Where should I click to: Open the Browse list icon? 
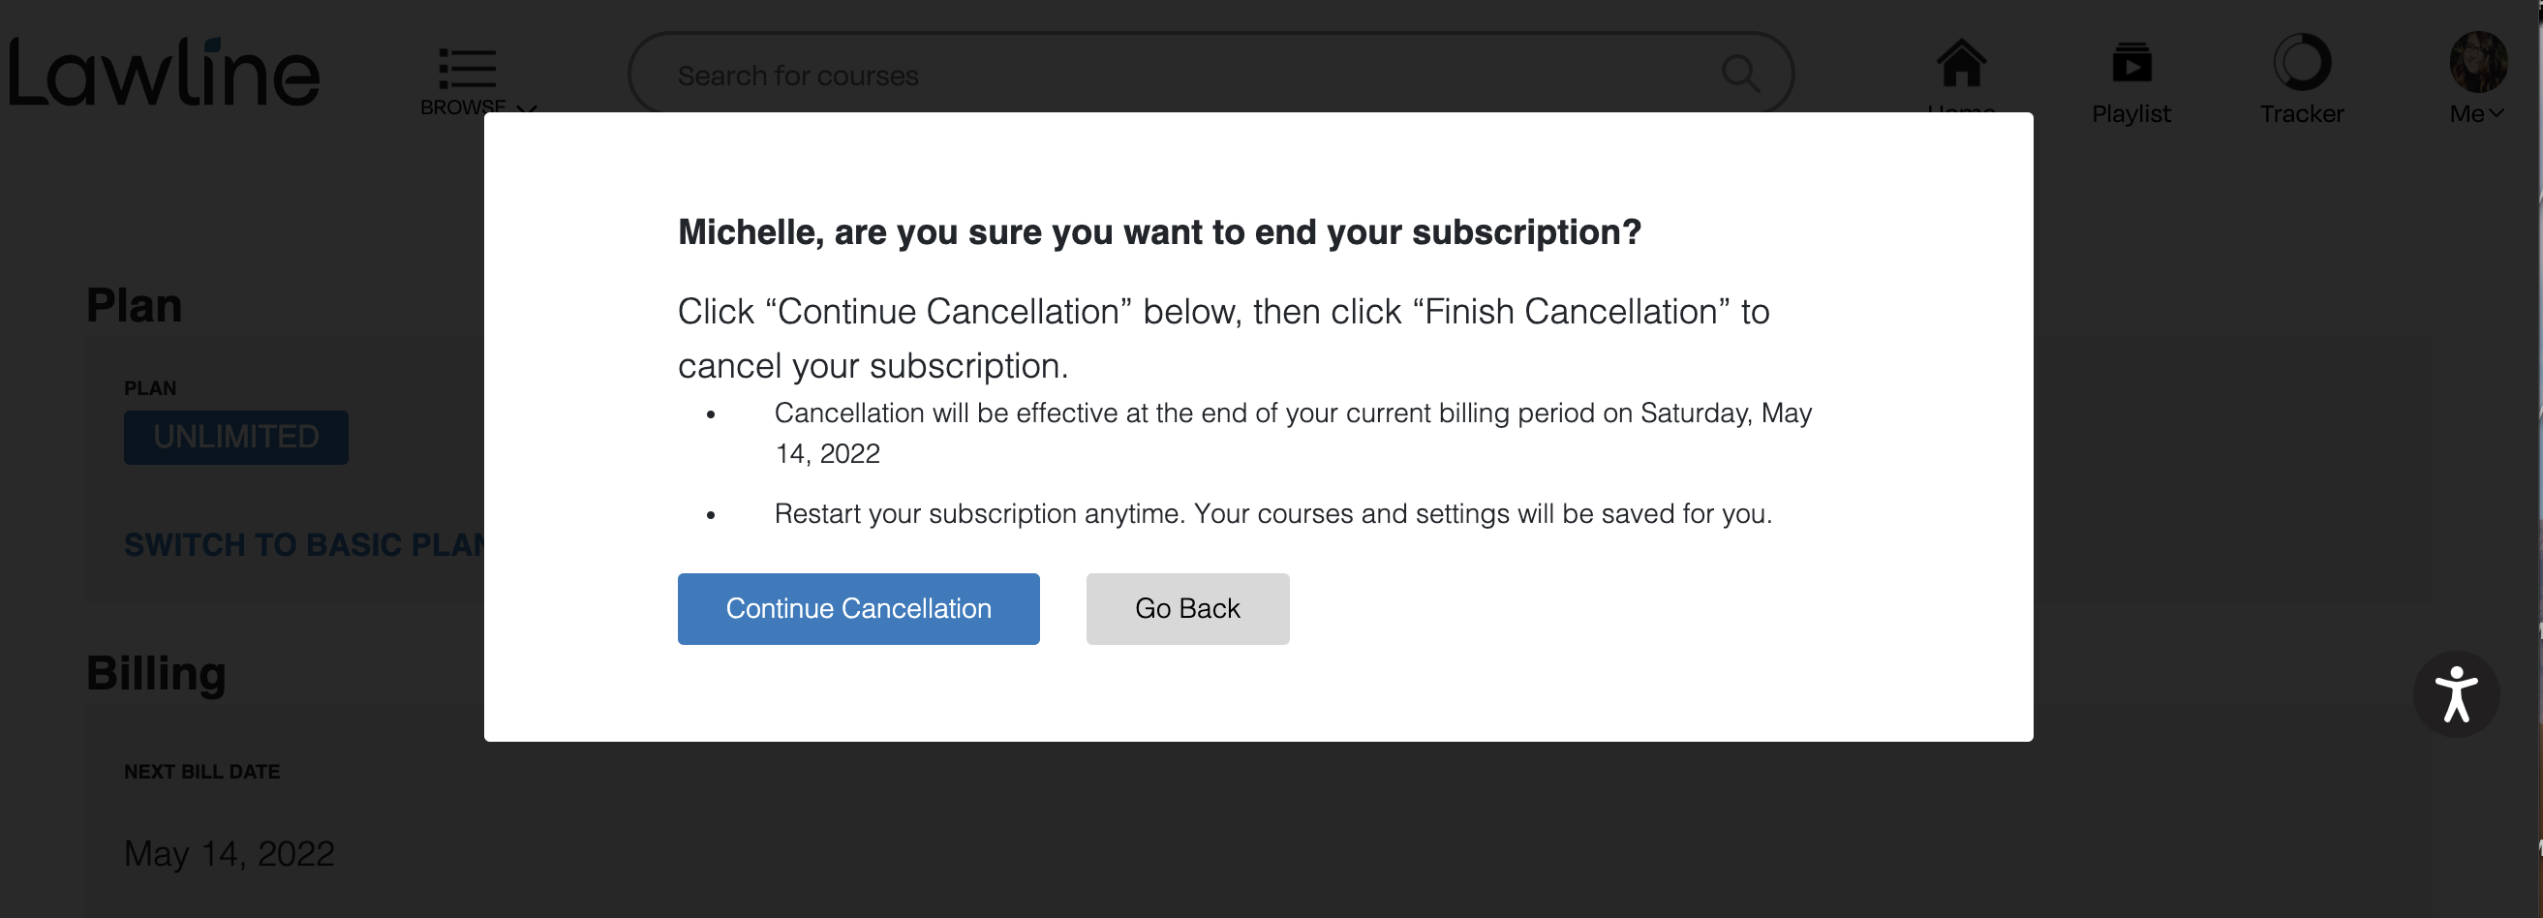[467, 68]
